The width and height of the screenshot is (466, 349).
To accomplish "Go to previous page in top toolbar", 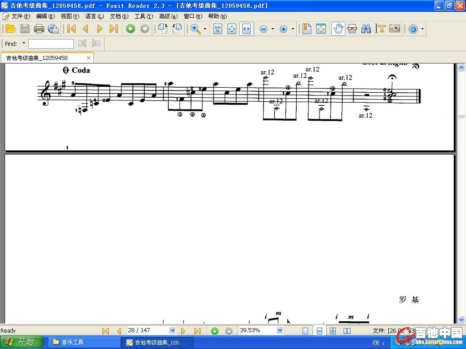I will click(86, 29).
